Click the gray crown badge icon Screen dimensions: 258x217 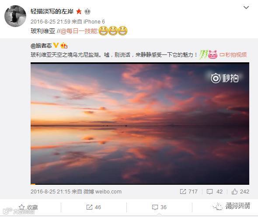click(87, 11)
